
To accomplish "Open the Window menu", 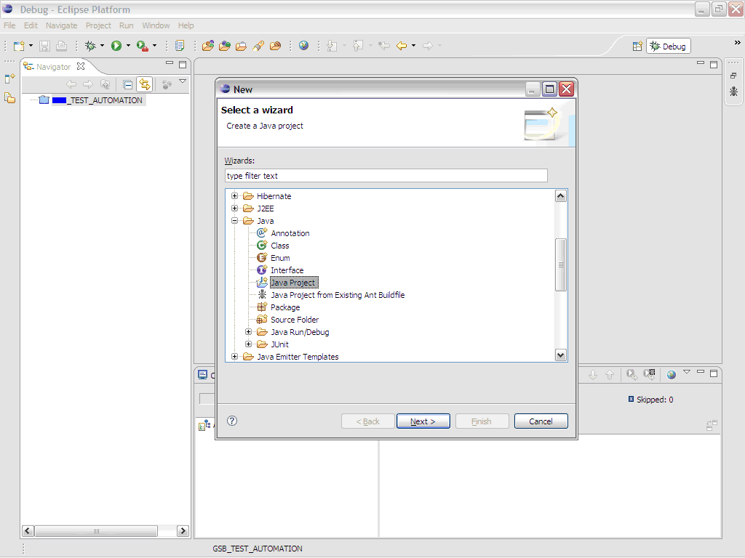I will click(156, 25).
